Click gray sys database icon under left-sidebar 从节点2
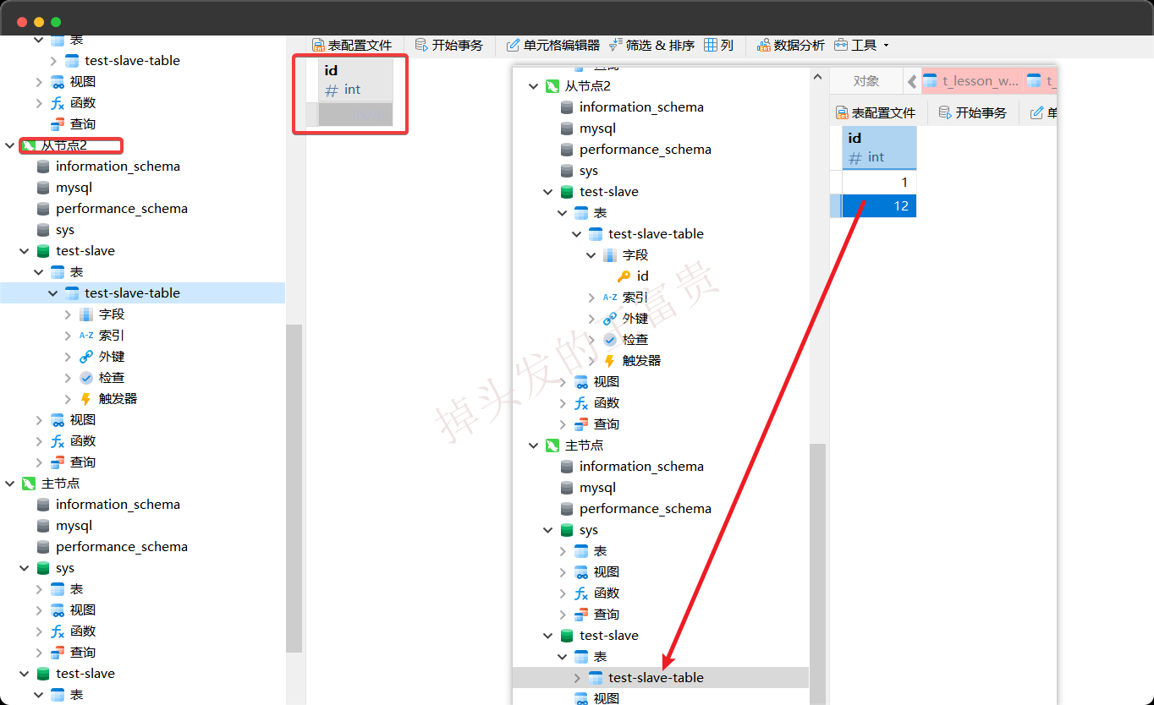 pyautogui.click(x=43, y=230)
